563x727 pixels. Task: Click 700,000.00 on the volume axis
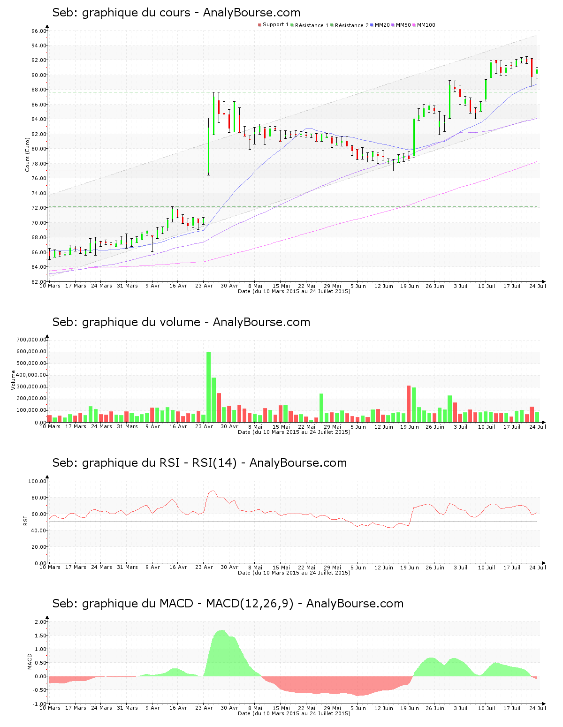click(x=31, y=340)
